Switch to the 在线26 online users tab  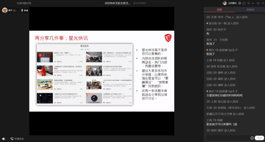(250, 10)
